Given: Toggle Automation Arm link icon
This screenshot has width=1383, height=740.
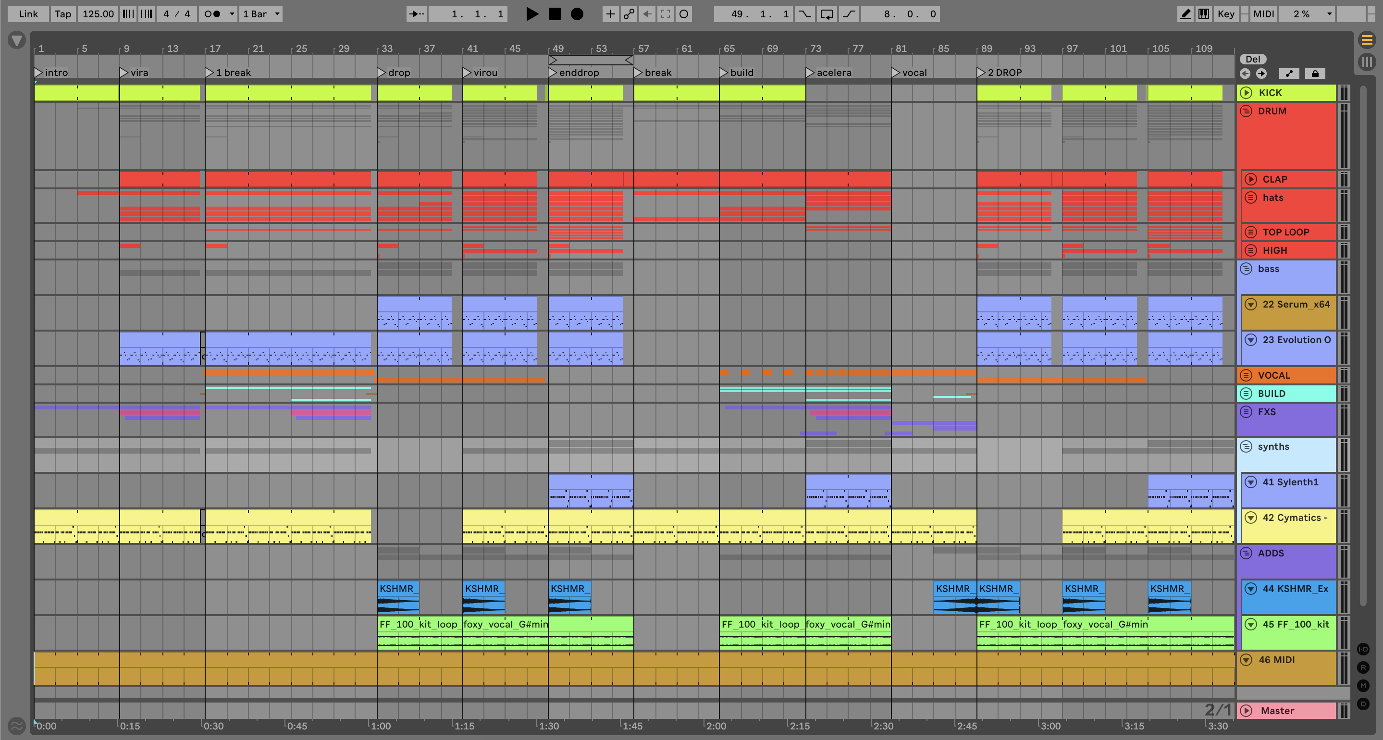Looking at the screenshot, I should click(x=629, y=14).
